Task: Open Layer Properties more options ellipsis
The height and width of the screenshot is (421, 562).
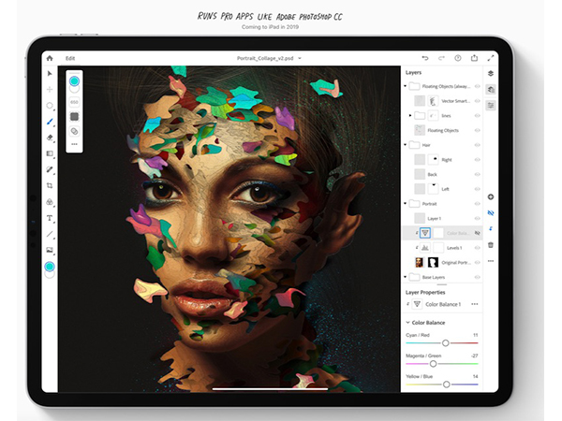Action: [x=475, y=304]
